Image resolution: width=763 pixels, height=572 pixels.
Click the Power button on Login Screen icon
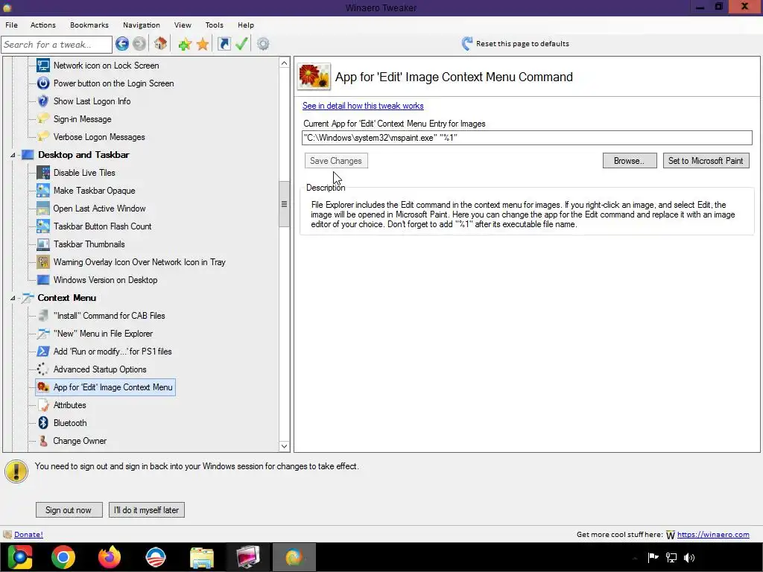43,83
